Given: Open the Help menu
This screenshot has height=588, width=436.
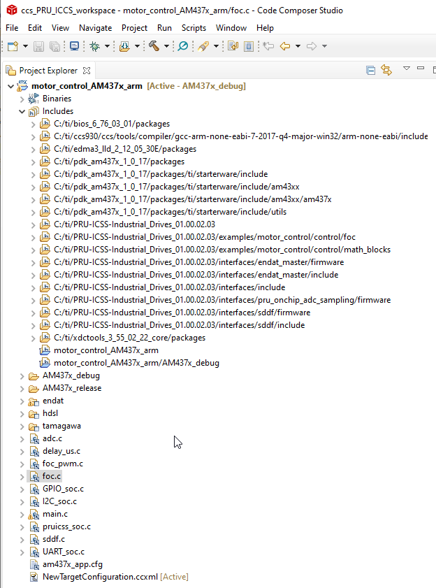Looking at the screenshot, I should coord(265,28).
